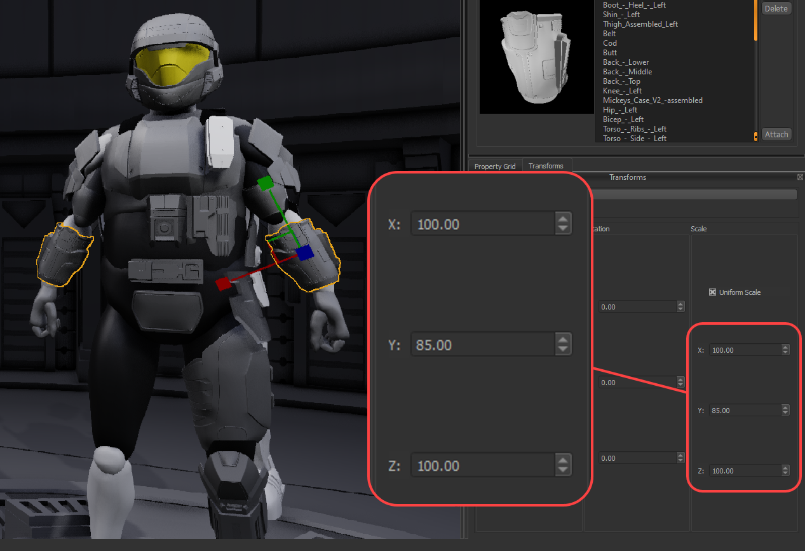This screenshot has height=551, width=805.
Task: Toggle the Uniform Scale checkbox
Action: [712, 292]
